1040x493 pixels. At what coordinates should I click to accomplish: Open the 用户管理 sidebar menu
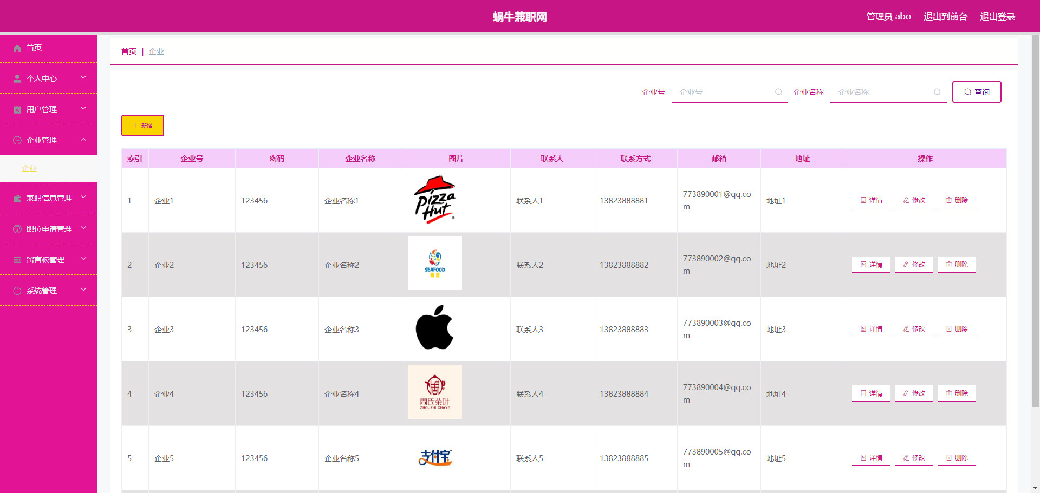point(49,109)
